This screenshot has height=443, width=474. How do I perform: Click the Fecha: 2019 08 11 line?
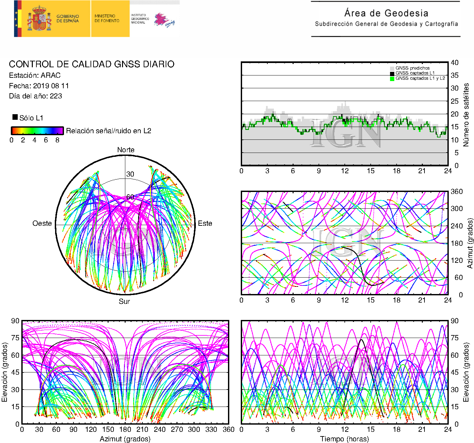[x=39, y=86]
